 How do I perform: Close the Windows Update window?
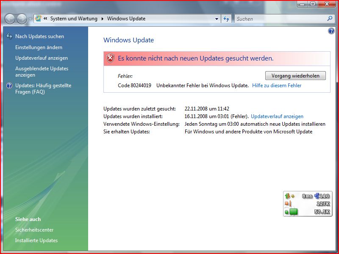[327, 4]
